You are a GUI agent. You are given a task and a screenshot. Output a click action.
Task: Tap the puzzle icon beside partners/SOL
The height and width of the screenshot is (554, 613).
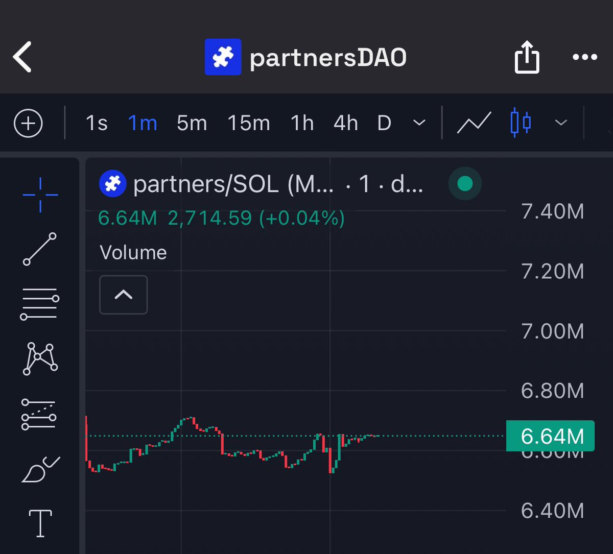(112, 184)
